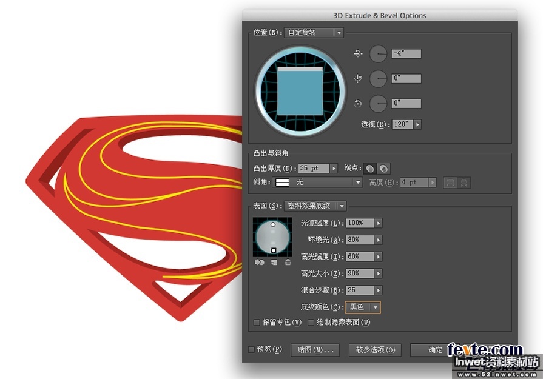
Task: Click the X-axis rotation field showing -4°
Action: point(406,53)
